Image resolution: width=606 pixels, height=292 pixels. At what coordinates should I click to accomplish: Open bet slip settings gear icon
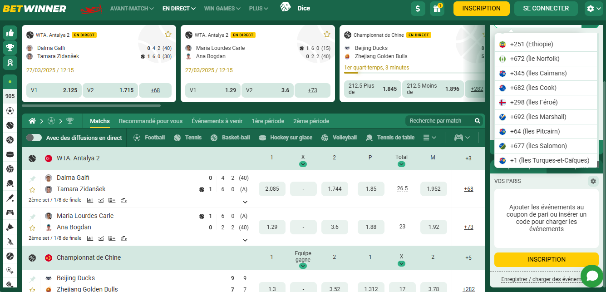point(593,181)
